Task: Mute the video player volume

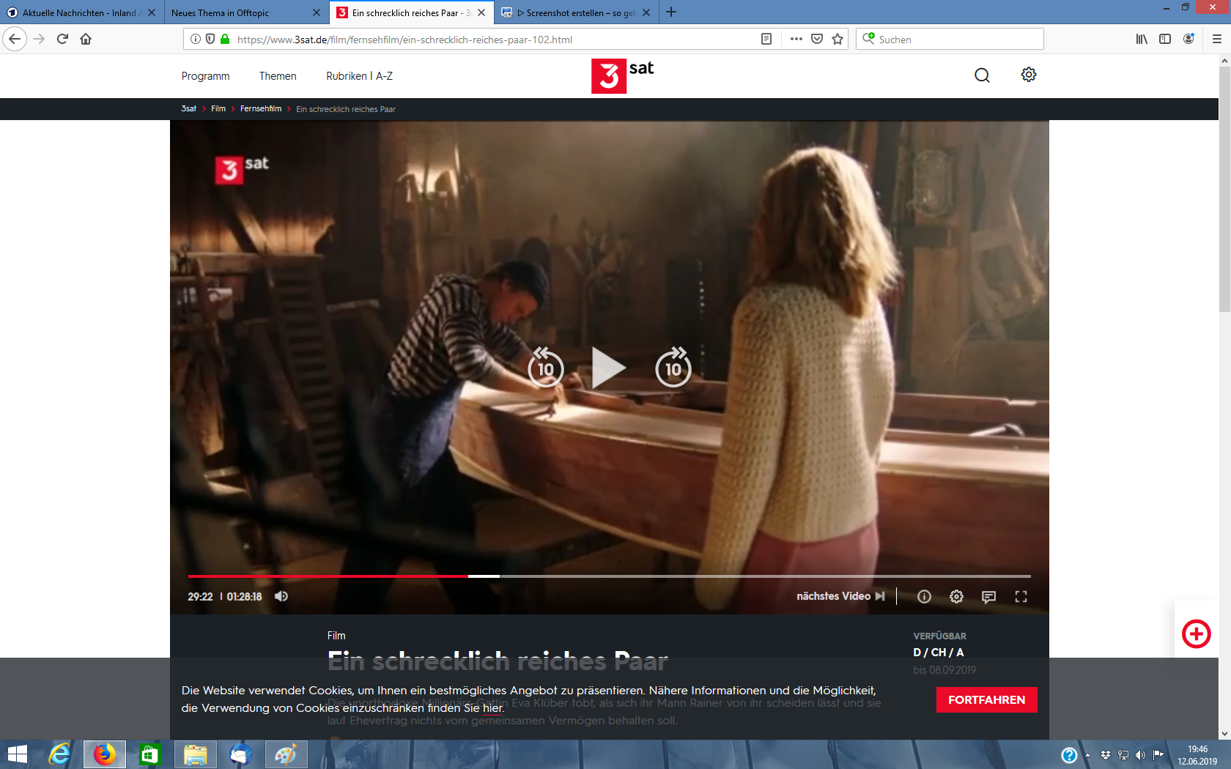Action: tap(281, 596)
